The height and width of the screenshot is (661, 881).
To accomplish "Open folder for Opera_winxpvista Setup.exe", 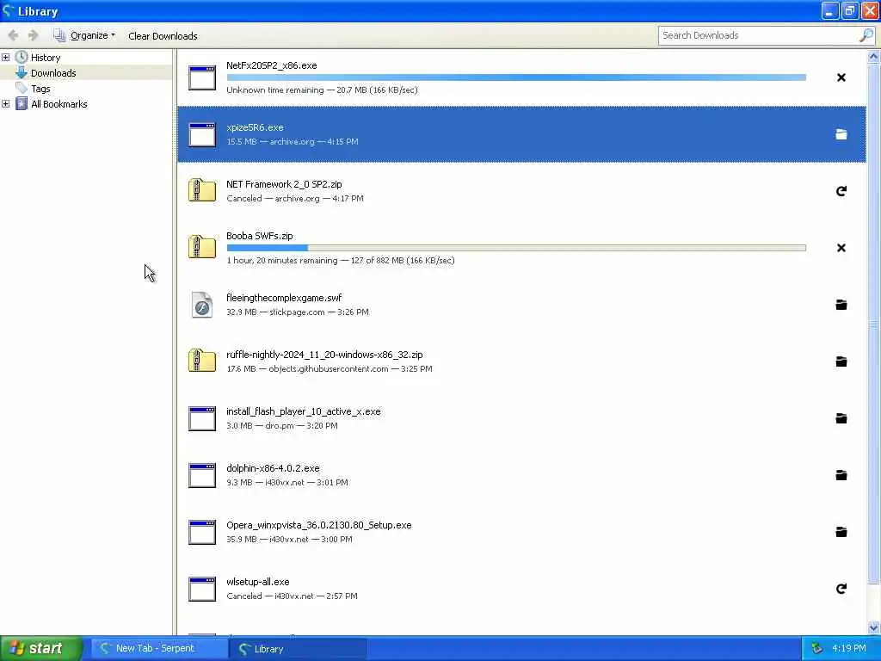I will [841, 532].
